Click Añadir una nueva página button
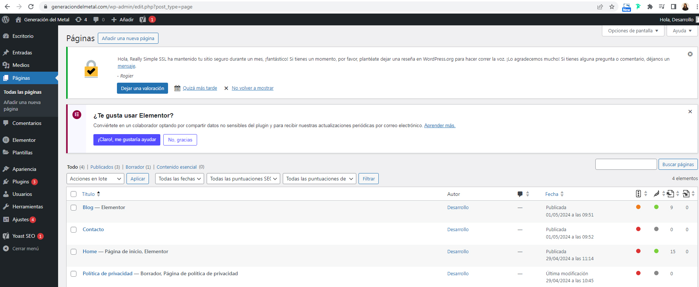699x287 pixels. point(128,38)
